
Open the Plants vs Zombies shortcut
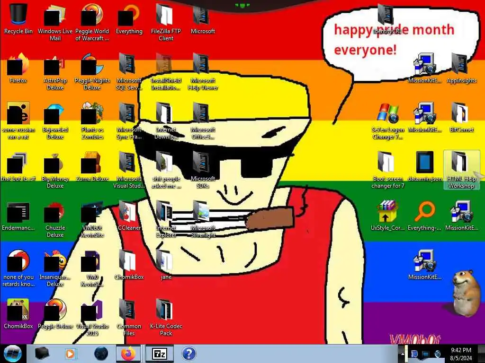point(92,121)
